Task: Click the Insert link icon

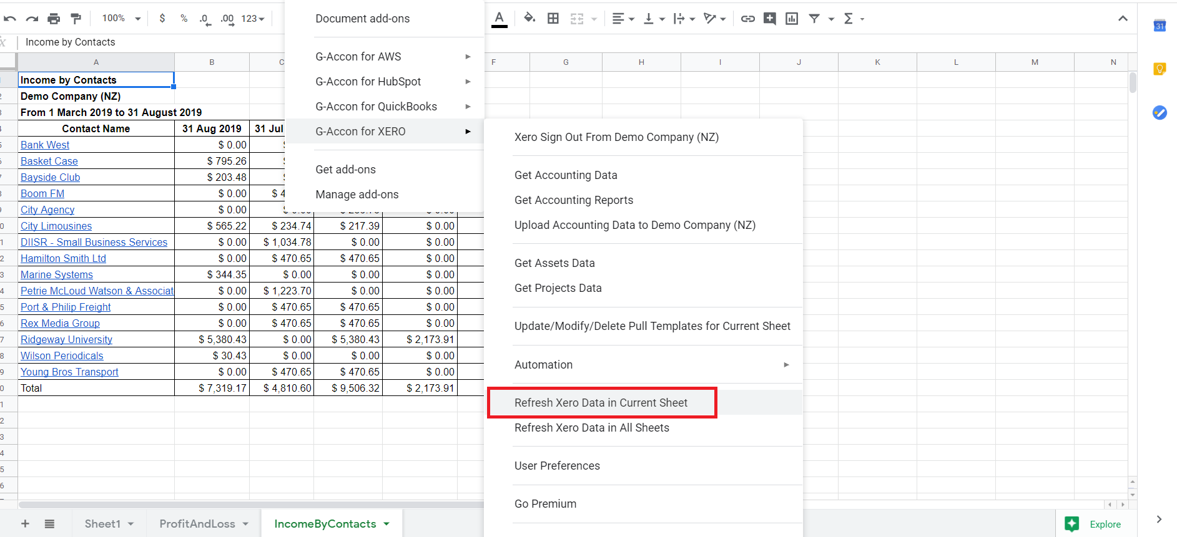Action: [747, 19]
